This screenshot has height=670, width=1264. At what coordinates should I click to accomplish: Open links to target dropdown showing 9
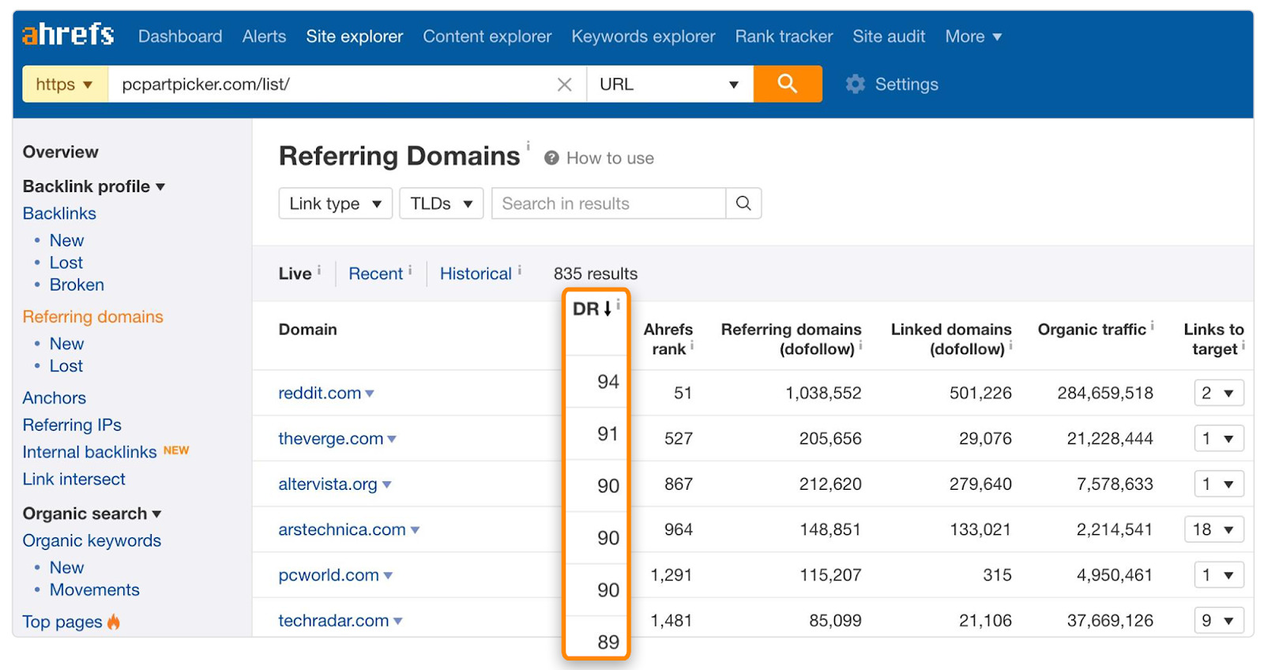click(1219, 620)
